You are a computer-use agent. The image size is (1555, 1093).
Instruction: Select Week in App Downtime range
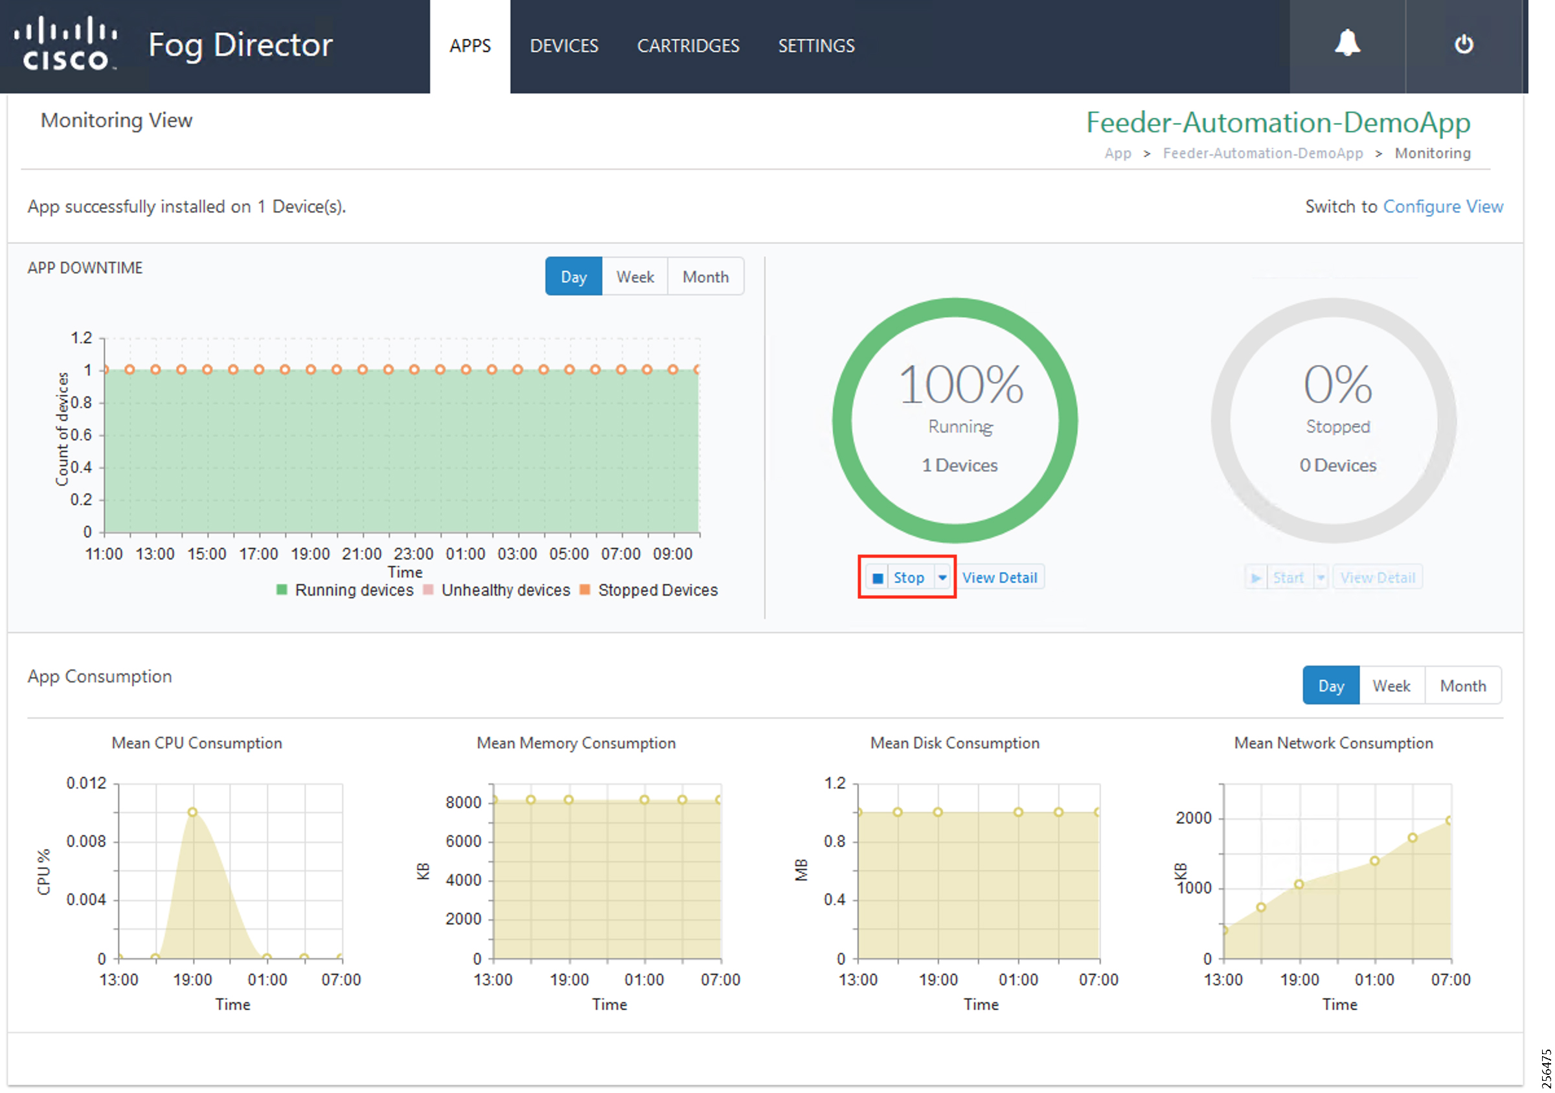[x=635, y=276]
